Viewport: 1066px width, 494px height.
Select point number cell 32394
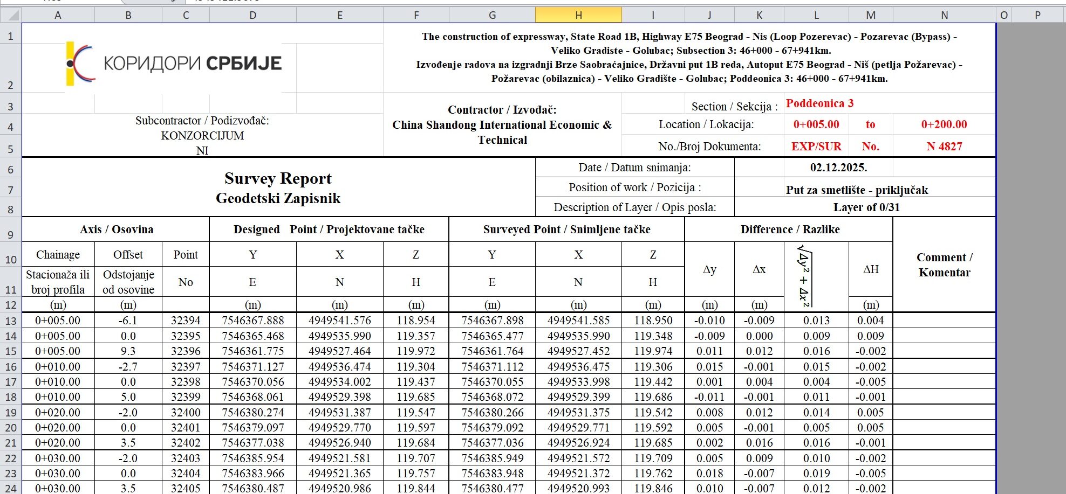185,319
